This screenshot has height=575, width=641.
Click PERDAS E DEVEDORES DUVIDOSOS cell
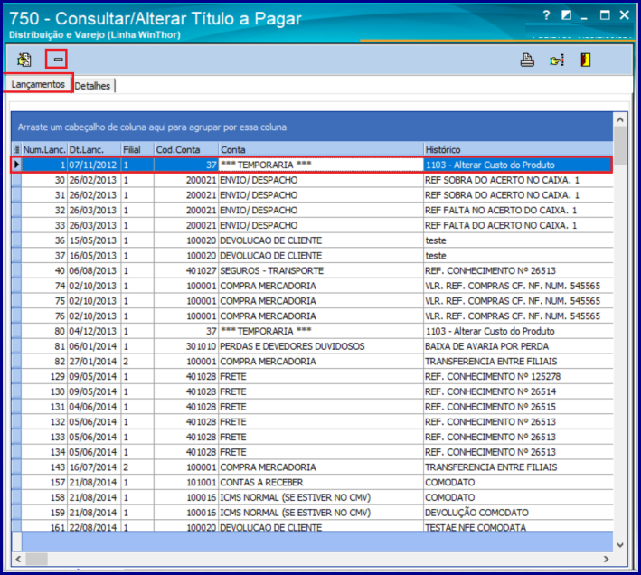(x=321, y=346)
